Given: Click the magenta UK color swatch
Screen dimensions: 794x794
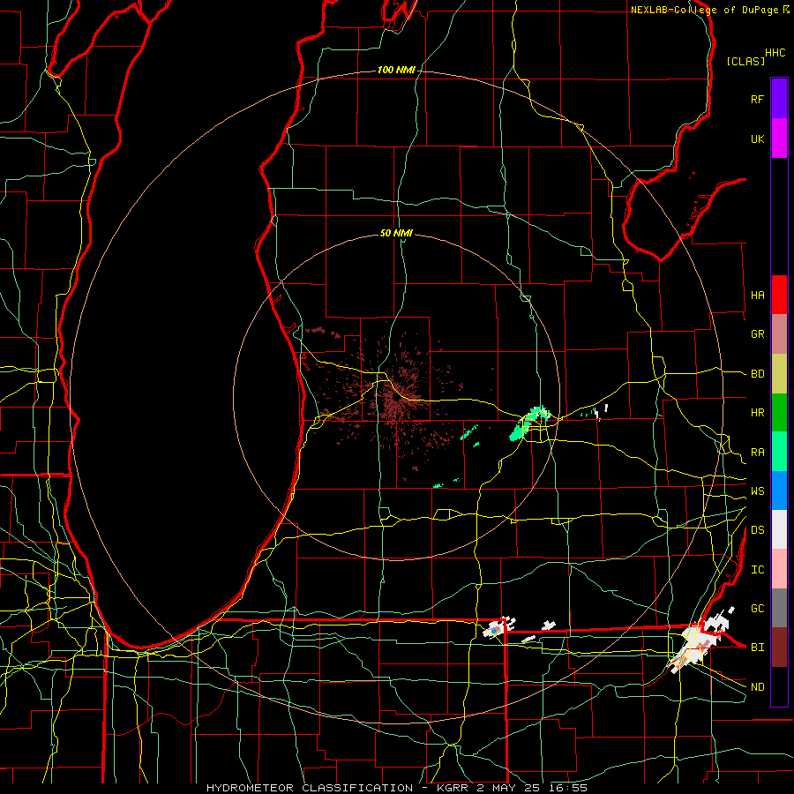Looking at the screenshot, I should (779, 139).
